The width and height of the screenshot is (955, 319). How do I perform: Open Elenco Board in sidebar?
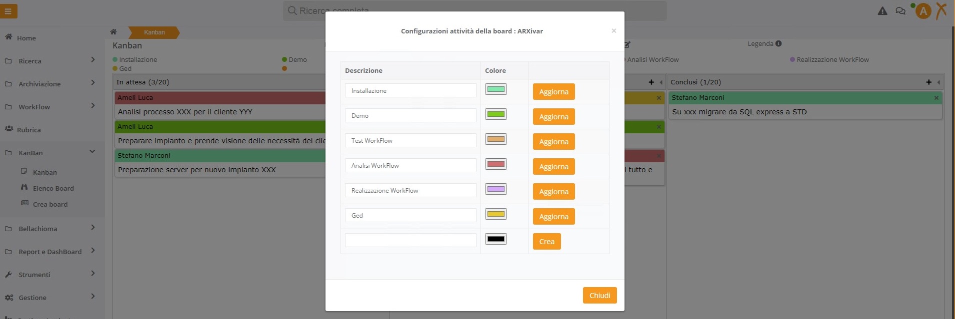click(53, 188)
